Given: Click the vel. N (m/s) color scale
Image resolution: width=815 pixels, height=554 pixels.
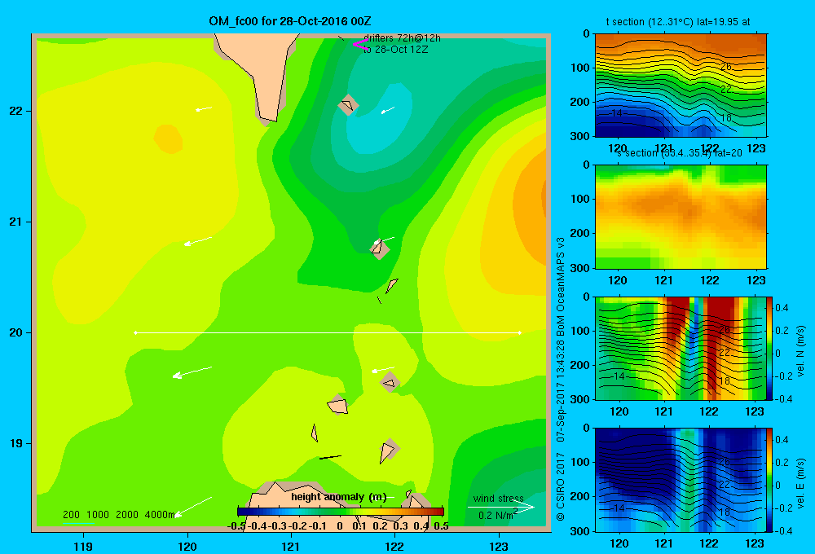Looking at the screenshot, I should pyautogui.click(x=769, y=348).
